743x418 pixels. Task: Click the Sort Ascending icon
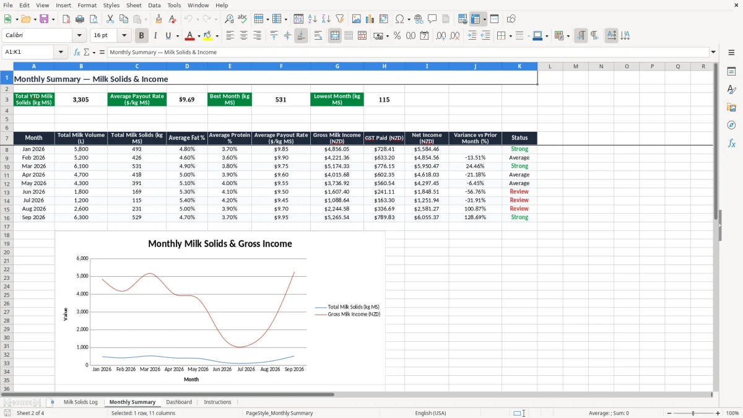click(313, 19)
